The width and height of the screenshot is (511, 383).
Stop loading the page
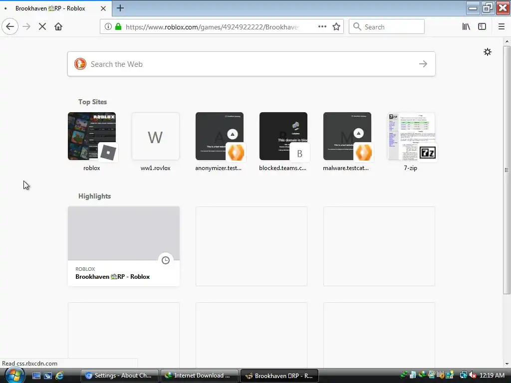click(x=42, y=27)
